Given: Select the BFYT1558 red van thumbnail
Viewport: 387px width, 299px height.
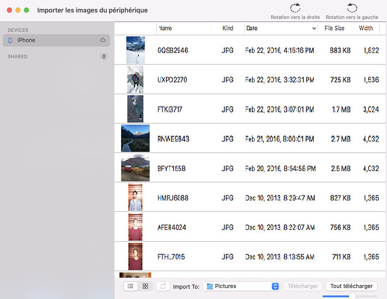Looking at the screenshot, I should point(135,168).
